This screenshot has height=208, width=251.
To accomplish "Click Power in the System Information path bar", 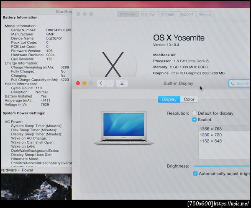I will tap(28, 170).
